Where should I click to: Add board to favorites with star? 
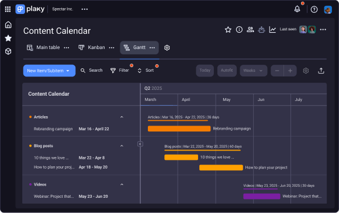(x=228, y=30)
